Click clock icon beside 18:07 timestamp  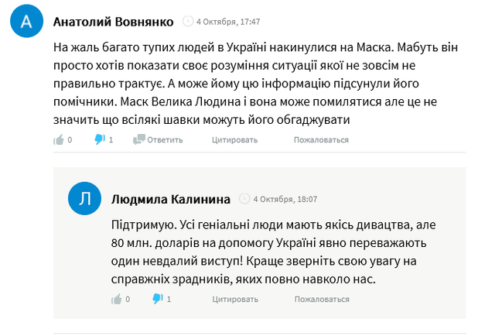point(244,199)
